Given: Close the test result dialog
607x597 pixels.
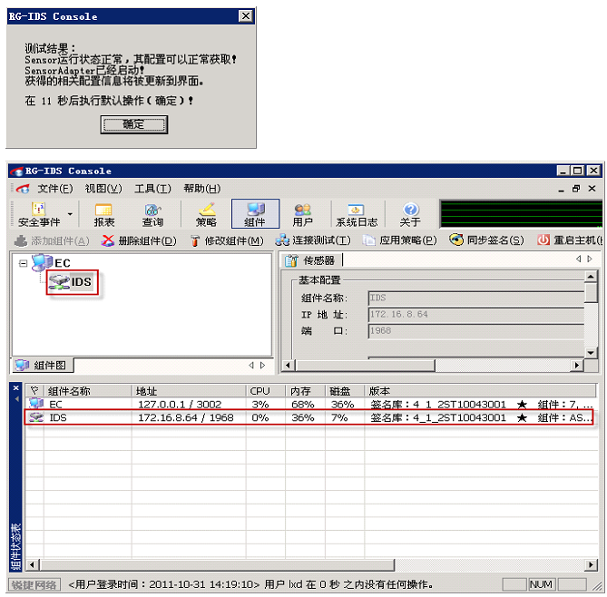Looking at the screenshot, I should (x=246, y=15).
